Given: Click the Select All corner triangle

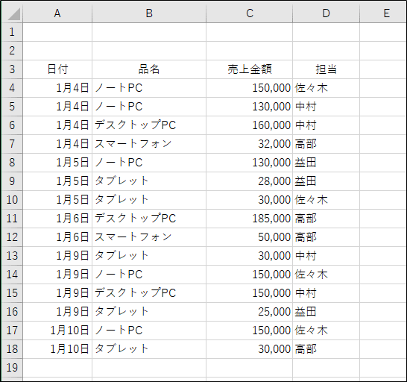Looking at the screenshot, I should coord(13,13).
